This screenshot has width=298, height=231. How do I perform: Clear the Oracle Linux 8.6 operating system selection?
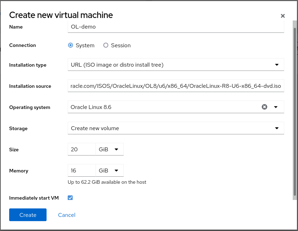(x=264, y=107)
